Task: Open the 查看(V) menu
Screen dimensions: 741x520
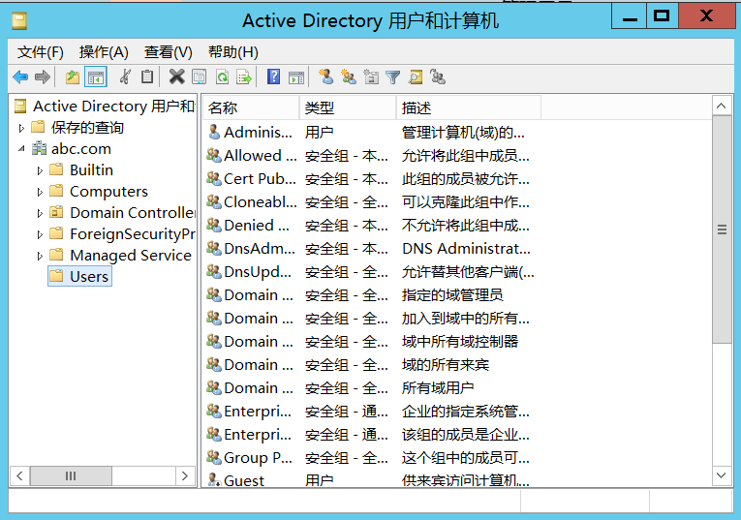Action: coord(169,52)
